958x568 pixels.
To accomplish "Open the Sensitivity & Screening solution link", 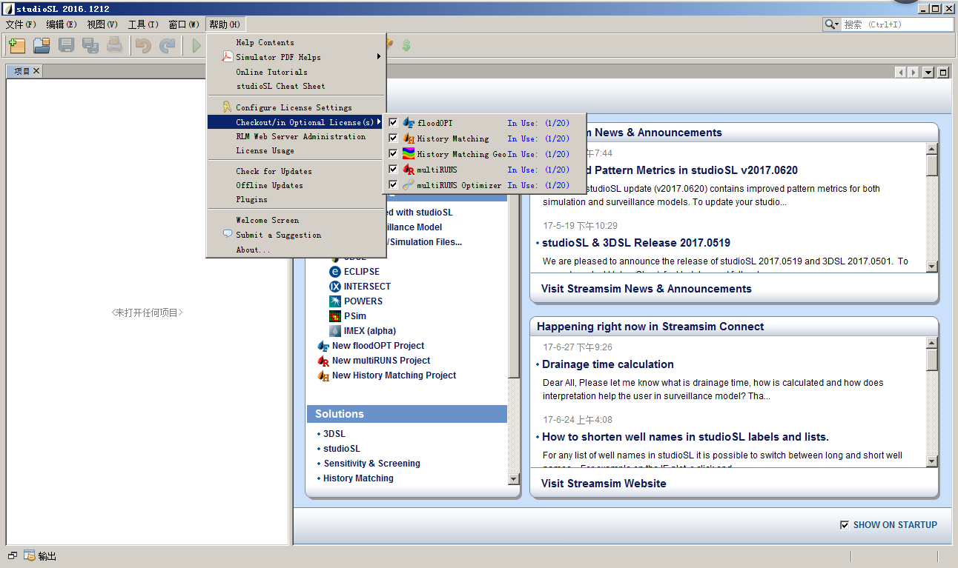I will (371, 464).
